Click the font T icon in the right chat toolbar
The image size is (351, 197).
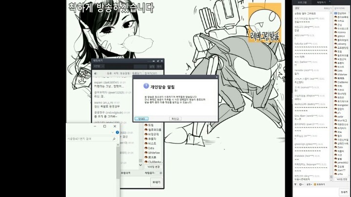(295, 184)
